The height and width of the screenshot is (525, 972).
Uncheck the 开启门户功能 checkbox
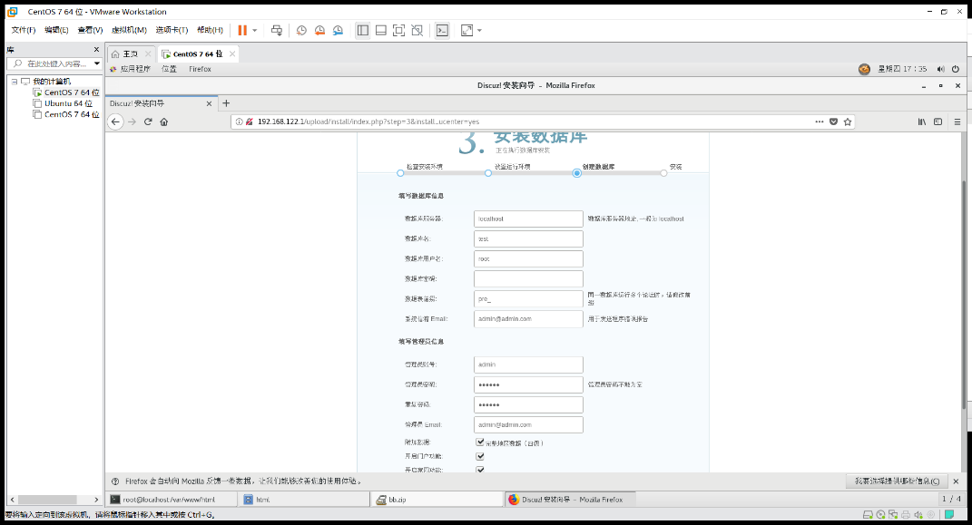[x=480, y=456]
